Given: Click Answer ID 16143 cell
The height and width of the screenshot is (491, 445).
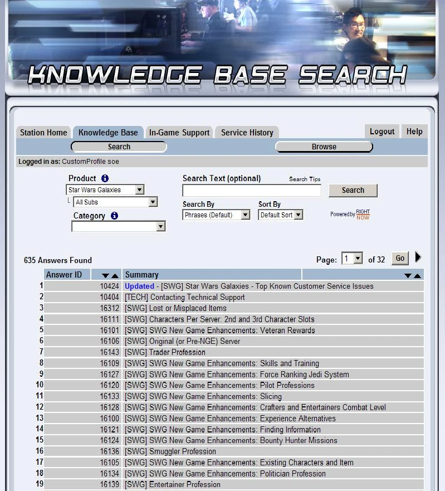Looking at the screenshot, I should coord(82,352).
